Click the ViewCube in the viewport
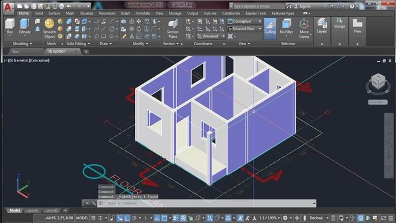Viewport: 396px width, 223px height. (x=378, y=81)
